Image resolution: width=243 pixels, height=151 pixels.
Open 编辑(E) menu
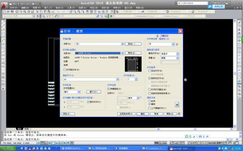(25, 8)
